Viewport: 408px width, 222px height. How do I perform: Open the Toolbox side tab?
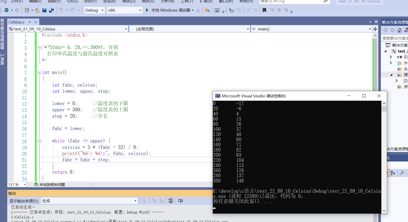[2, 59]
